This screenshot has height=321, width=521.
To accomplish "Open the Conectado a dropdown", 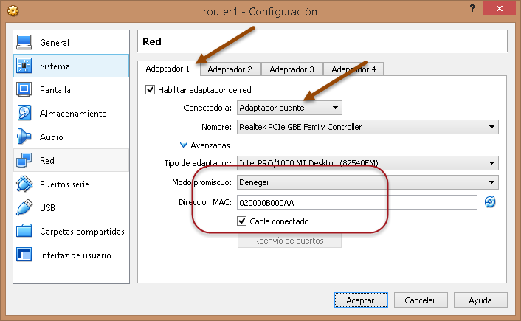I will 289,108.
